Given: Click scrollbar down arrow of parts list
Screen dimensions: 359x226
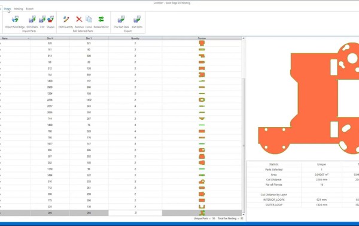Looking at the screenshot, I should [244, 215].
